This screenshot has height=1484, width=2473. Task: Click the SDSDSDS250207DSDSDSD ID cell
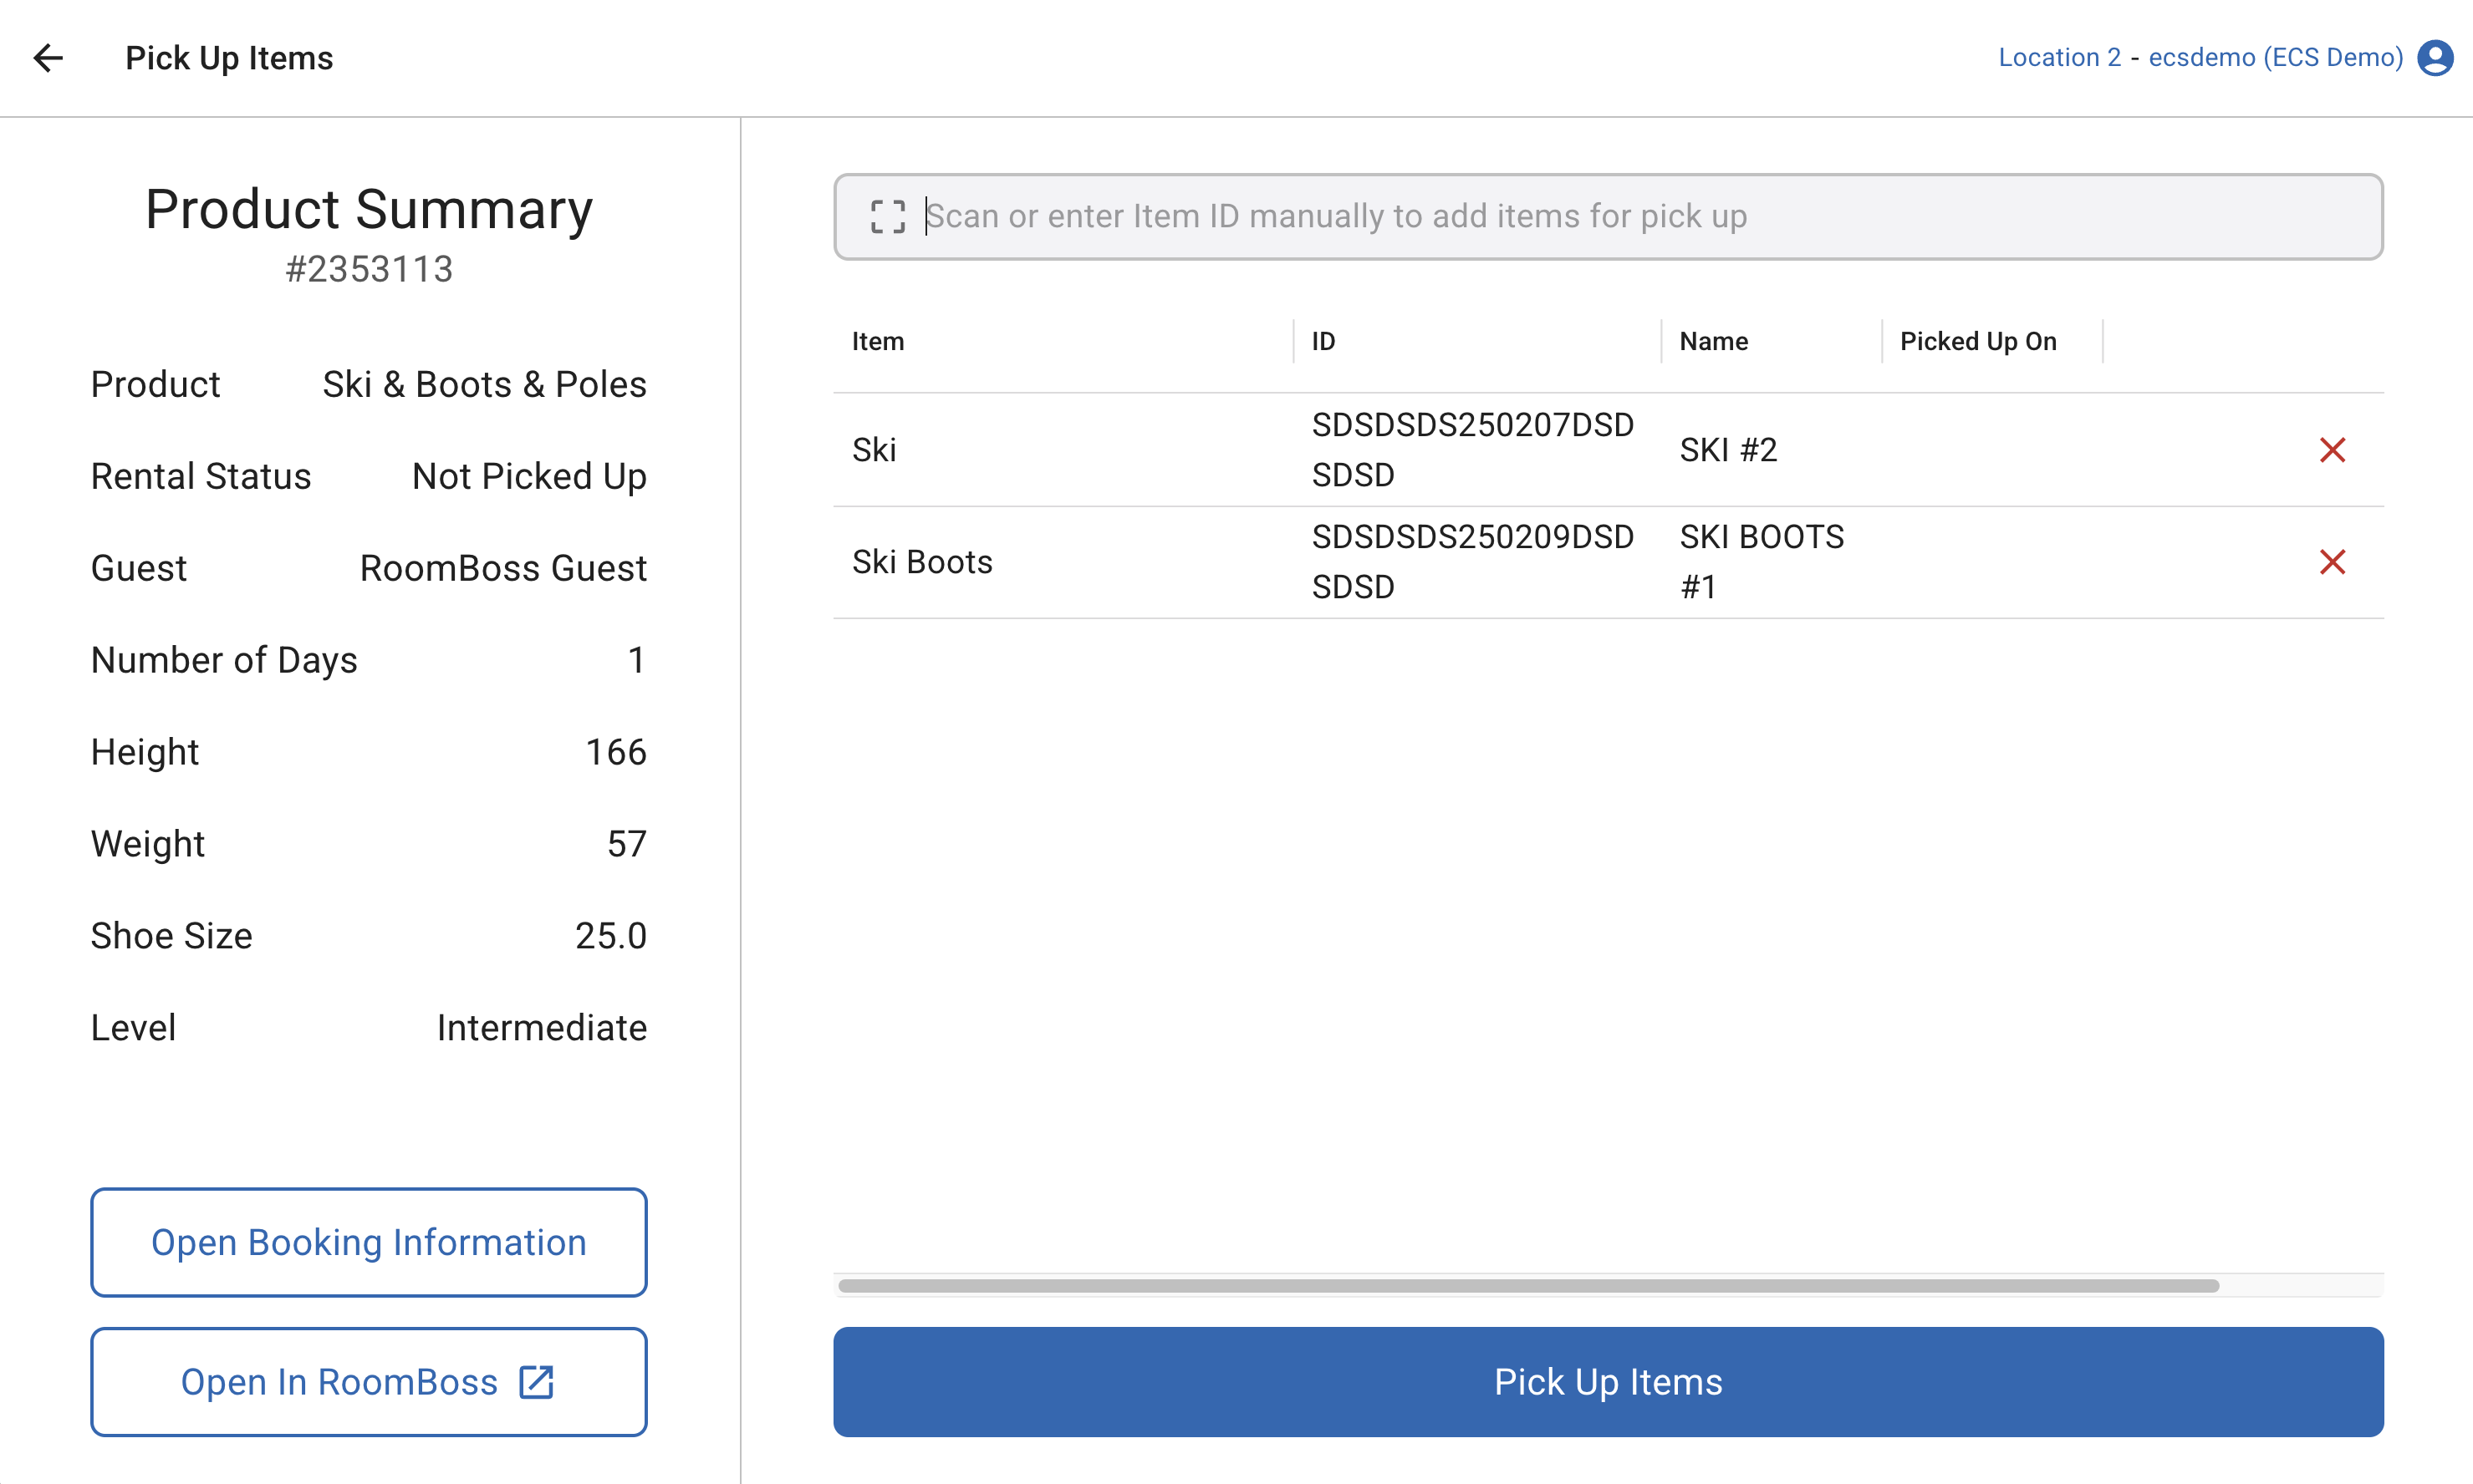[1472, 450]
